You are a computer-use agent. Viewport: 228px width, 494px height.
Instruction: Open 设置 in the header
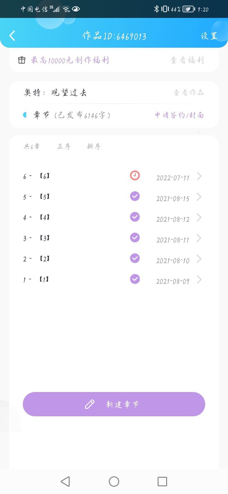point(209,36)
